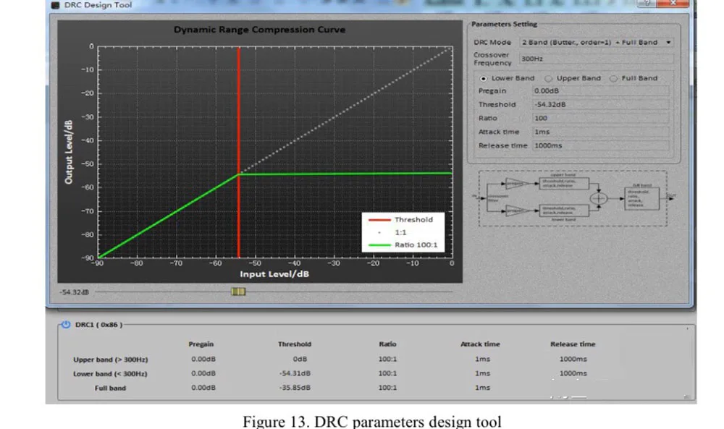This screenshot has width=724, height=429.
Task: Click the Full band row label
Action: click(110, 388)
